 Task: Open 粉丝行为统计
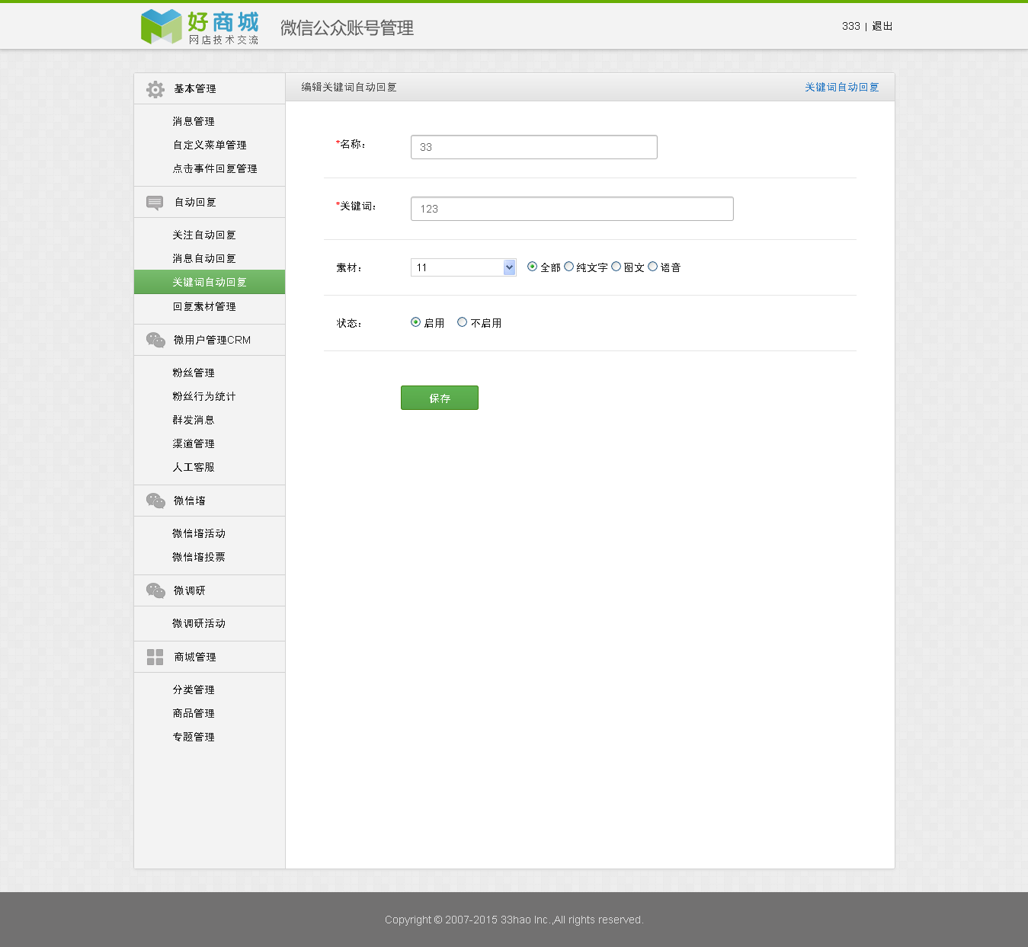[x=204, y=397]
